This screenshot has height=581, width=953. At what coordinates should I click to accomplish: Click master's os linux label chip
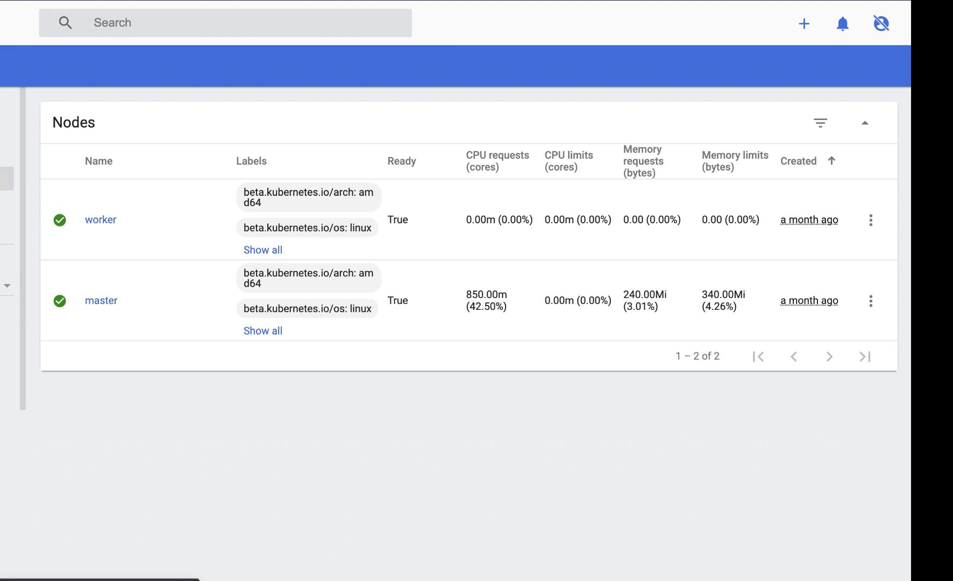[x=307, y=308]
